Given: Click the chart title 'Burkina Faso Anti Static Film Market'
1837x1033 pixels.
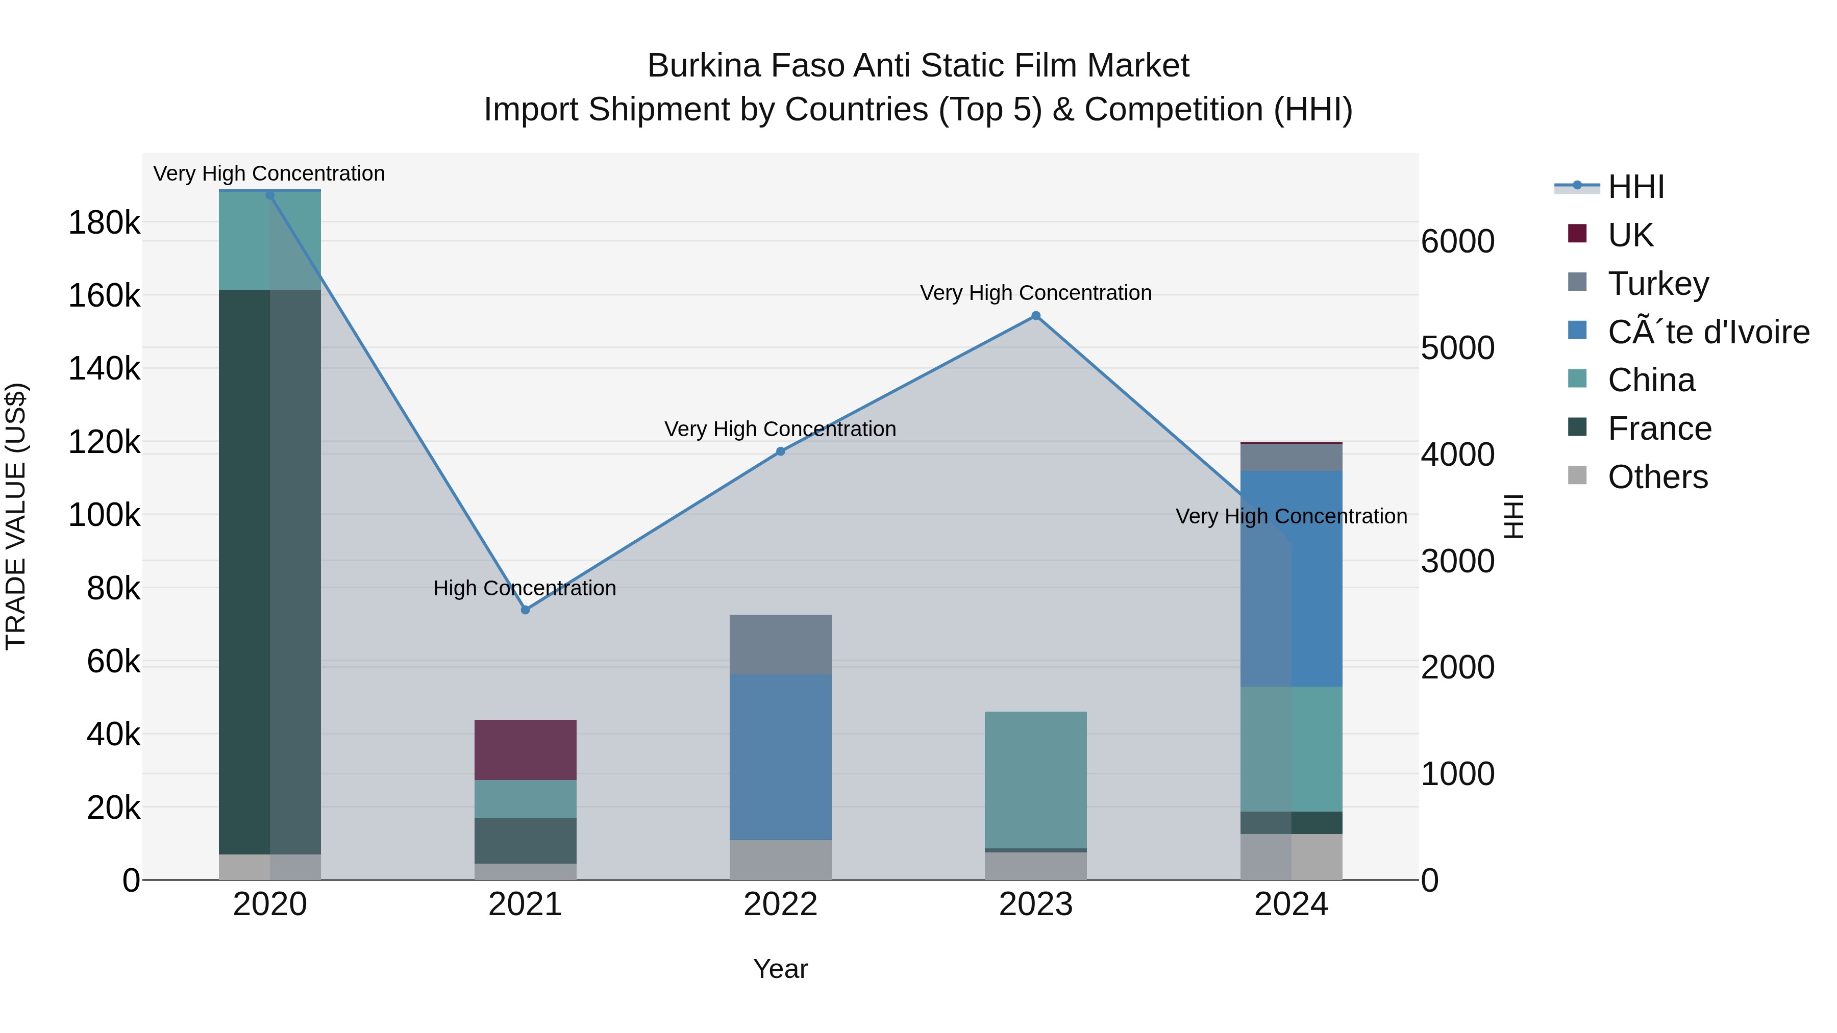Looking at the screenshot, I should [x=919, y=66].
